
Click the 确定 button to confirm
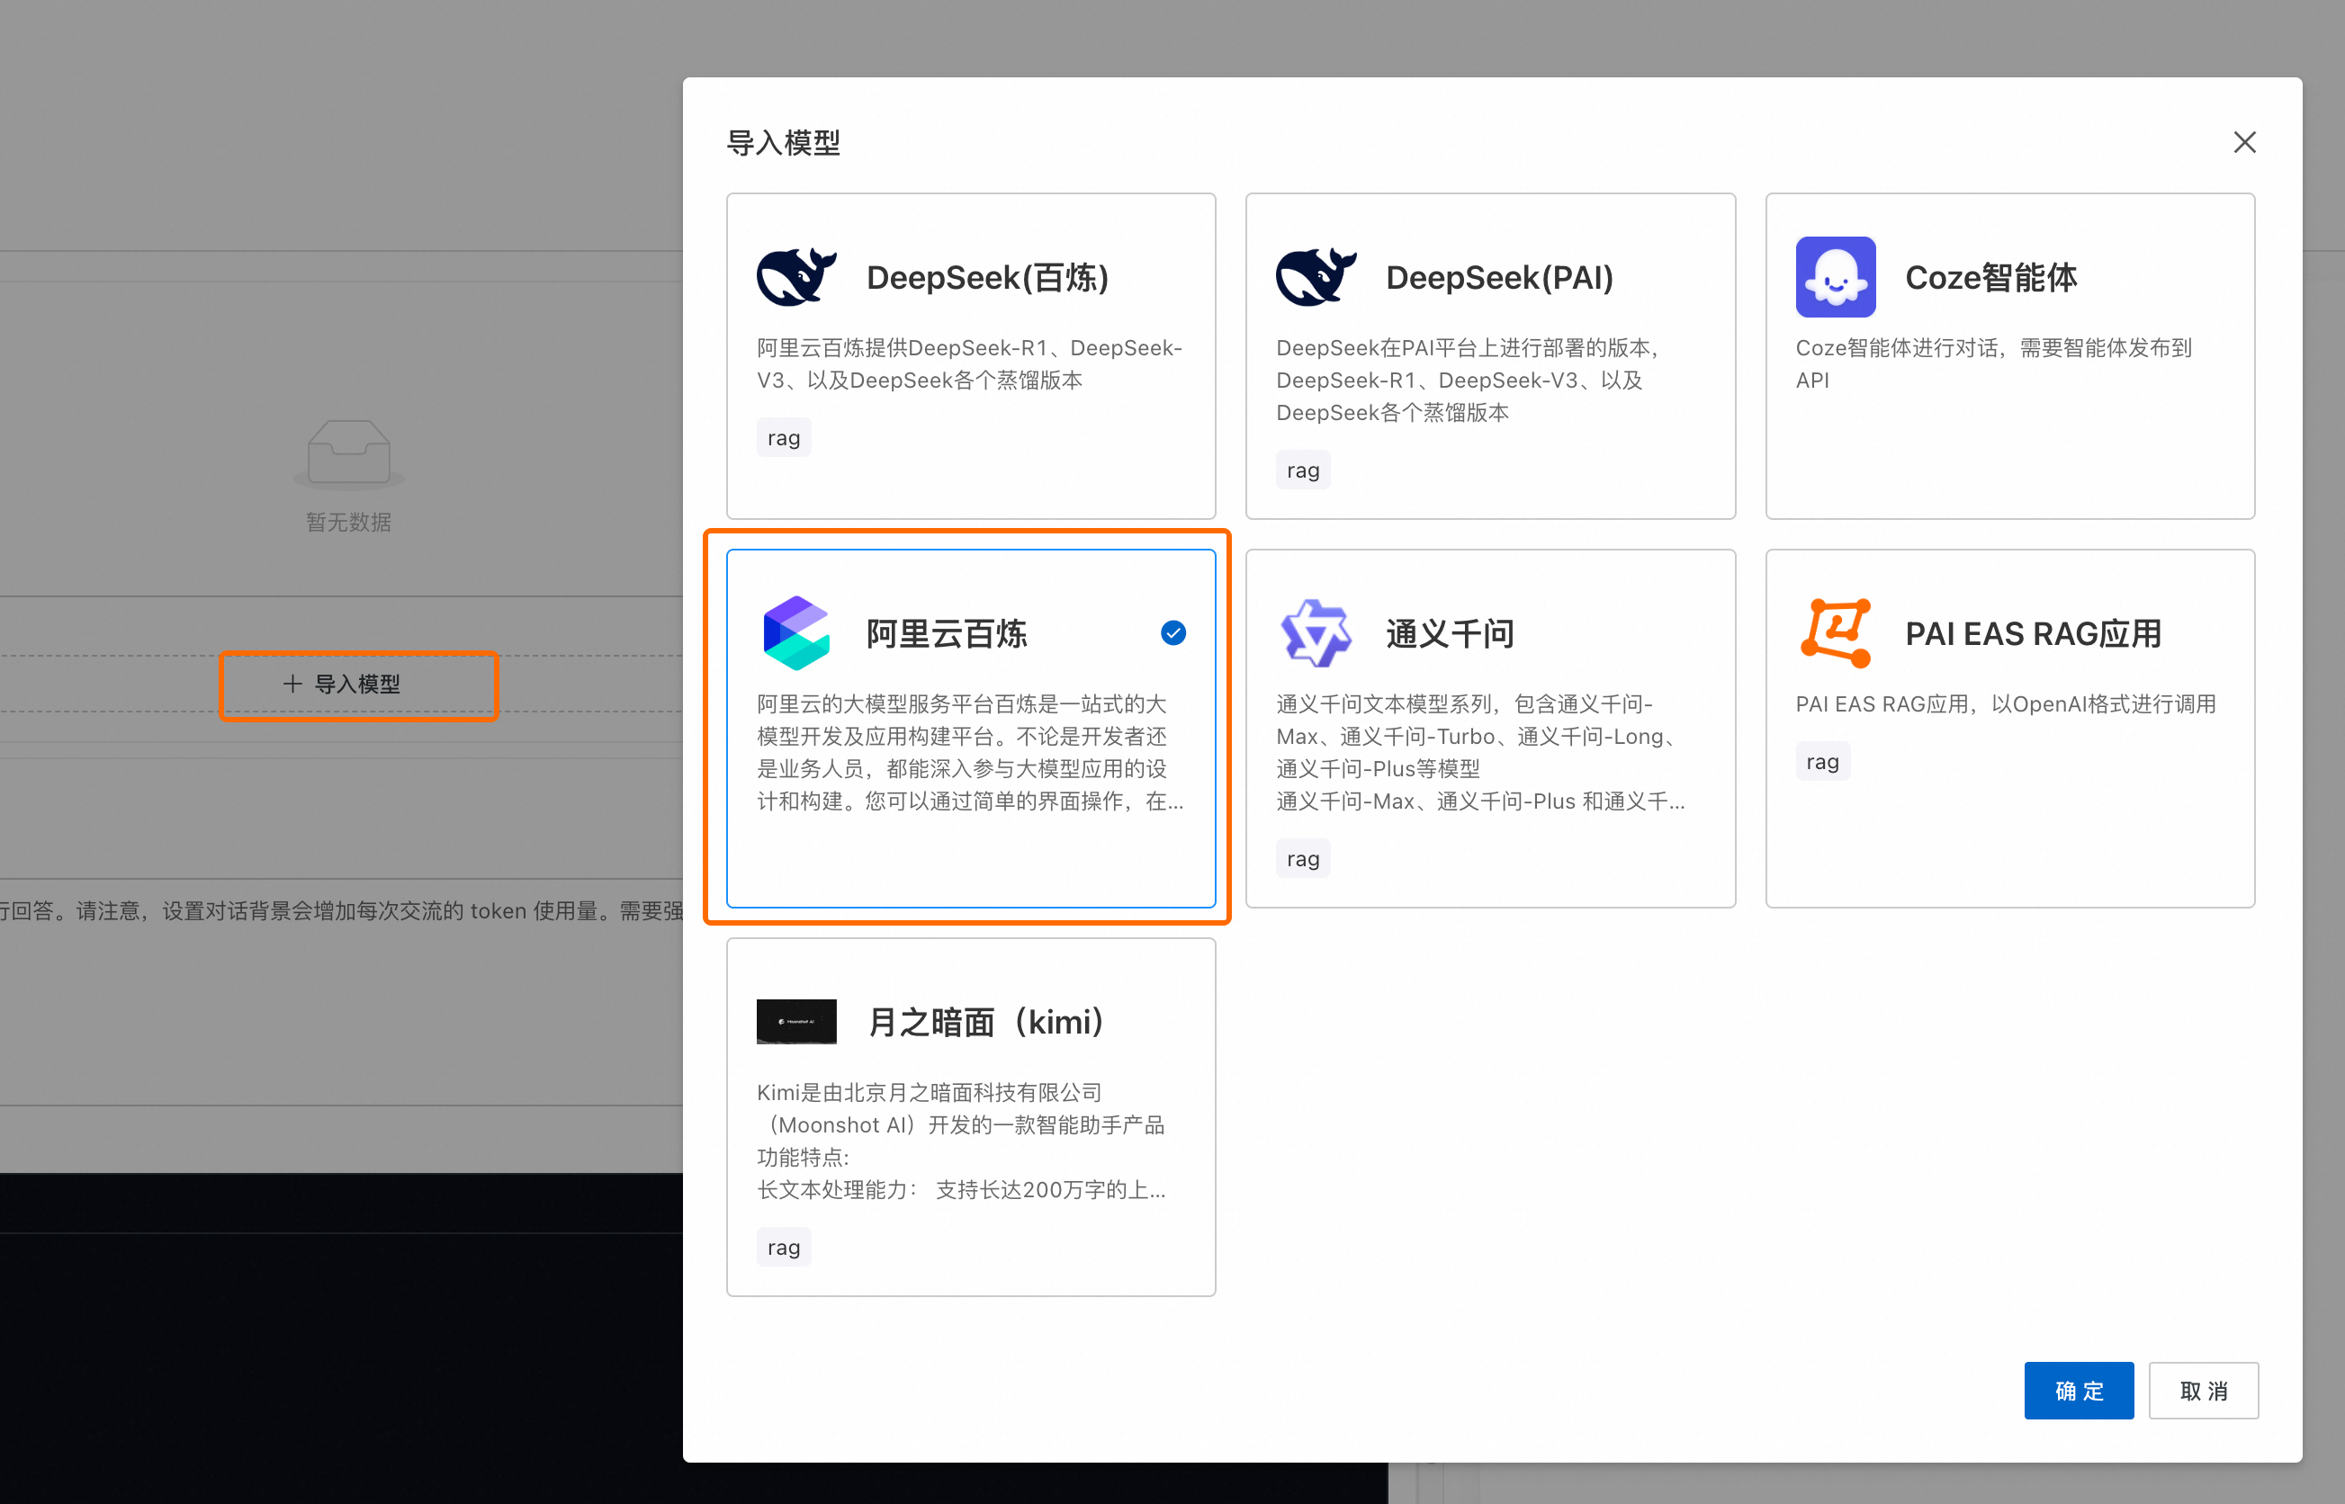pyautogui.click(x=2079, y=1390)
